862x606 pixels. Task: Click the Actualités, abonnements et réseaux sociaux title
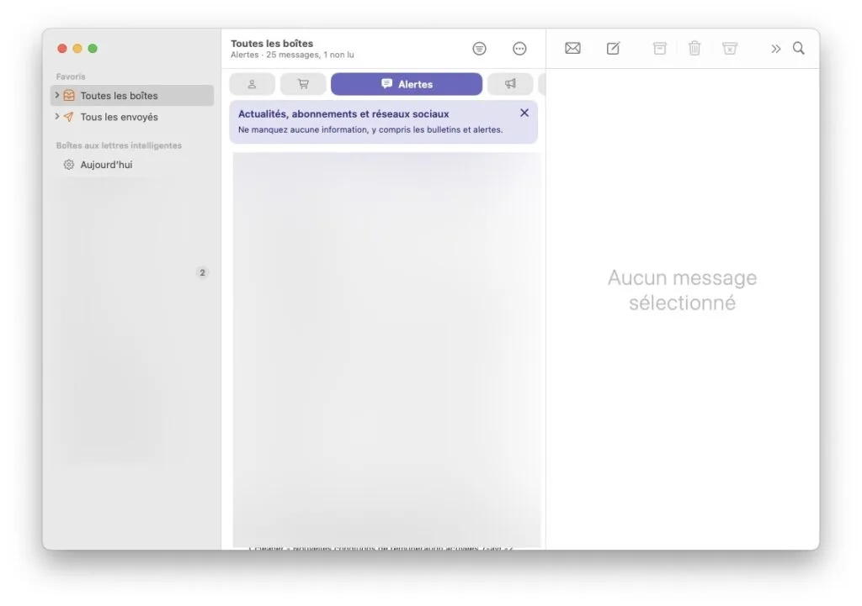point(343,113)
